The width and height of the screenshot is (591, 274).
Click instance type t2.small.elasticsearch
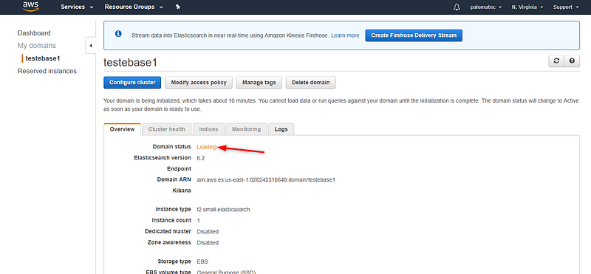pos(223,210)
